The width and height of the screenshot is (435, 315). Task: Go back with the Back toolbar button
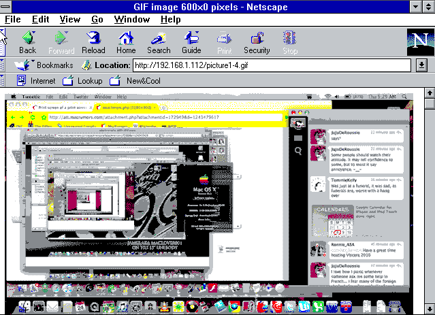pos(27,42)
